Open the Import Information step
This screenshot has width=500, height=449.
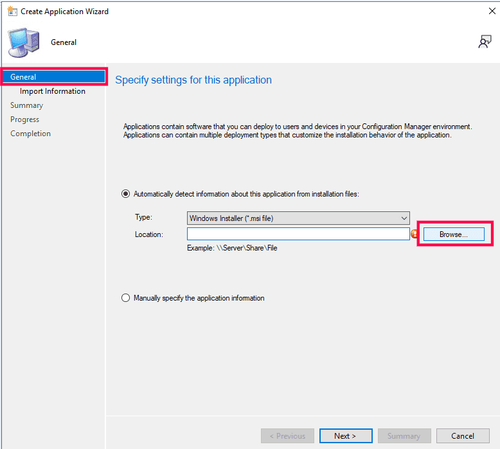(53, 91)
